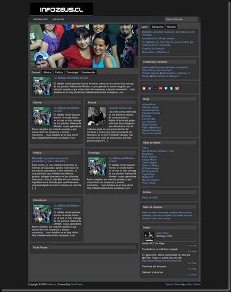Screen dimensions: 231x292
Task: Open MadBoxPC site link
Action: tap(148, 177)
